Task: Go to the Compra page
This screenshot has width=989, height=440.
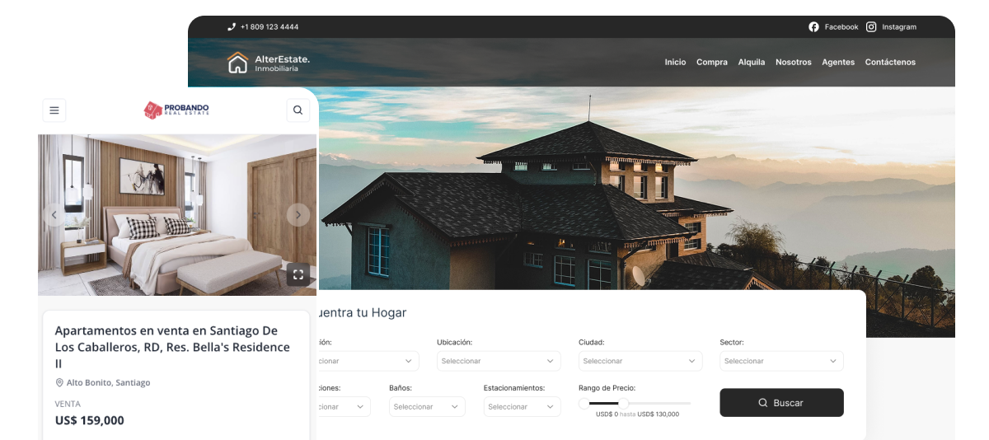Action: 712,63
